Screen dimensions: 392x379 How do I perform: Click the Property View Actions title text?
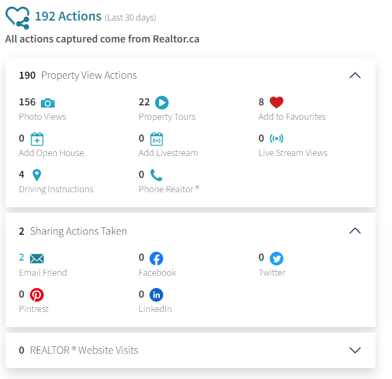pos(89,75)
